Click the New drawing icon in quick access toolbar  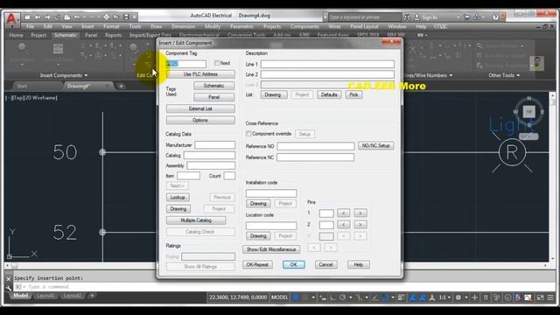27,17
